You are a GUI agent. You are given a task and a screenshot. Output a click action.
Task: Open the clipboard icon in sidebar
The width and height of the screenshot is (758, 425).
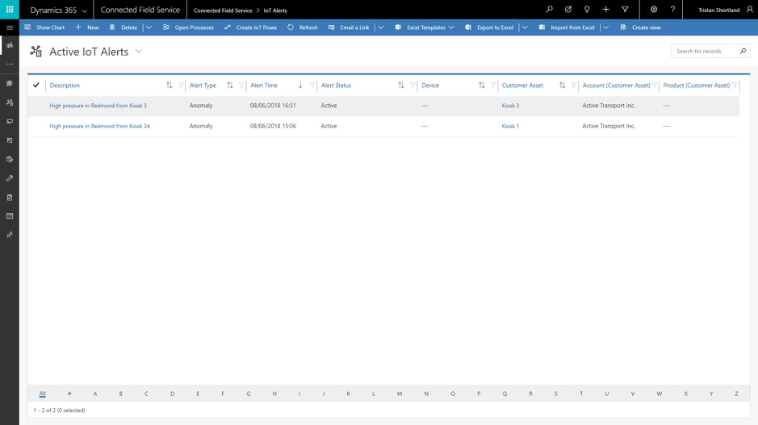(x=9, y=197)
